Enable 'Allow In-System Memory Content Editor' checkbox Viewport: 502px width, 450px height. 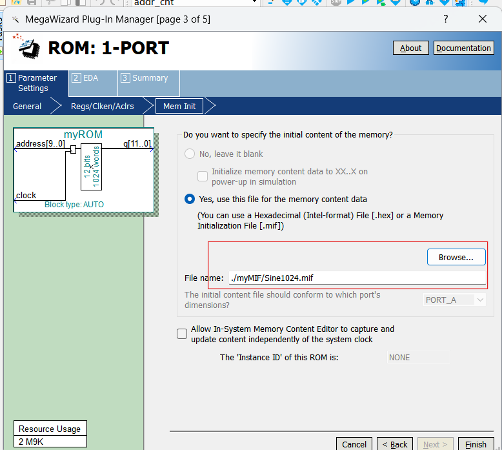[182, 334]
